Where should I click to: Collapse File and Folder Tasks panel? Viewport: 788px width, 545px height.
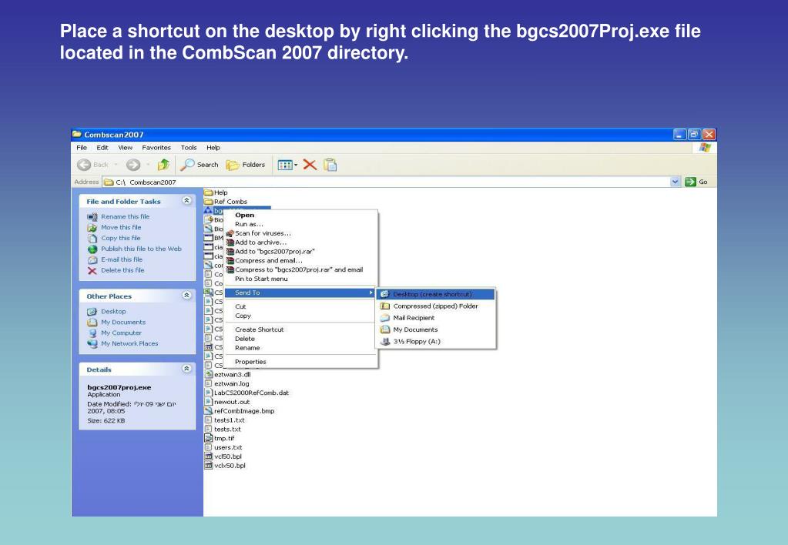(186, 200)
